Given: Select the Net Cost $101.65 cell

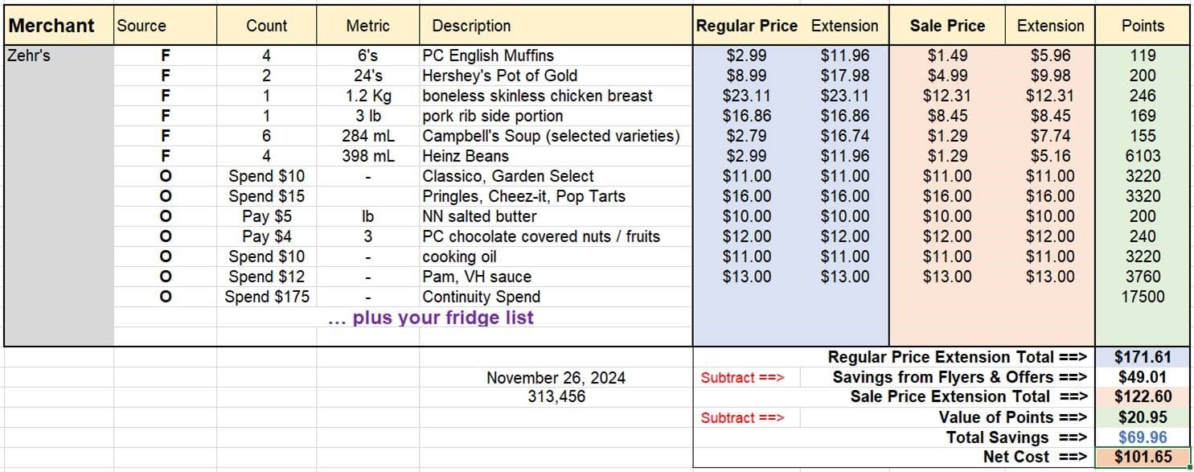Looking at the screenshot, I should 1143,458.
